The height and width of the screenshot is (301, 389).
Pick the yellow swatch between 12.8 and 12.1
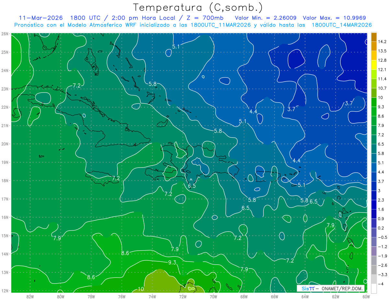(374, 65)
